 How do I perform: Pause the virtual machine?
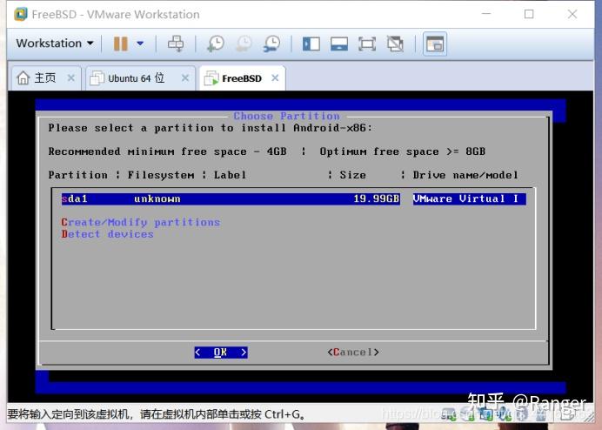pyautogui.click(x=121, y=44)
